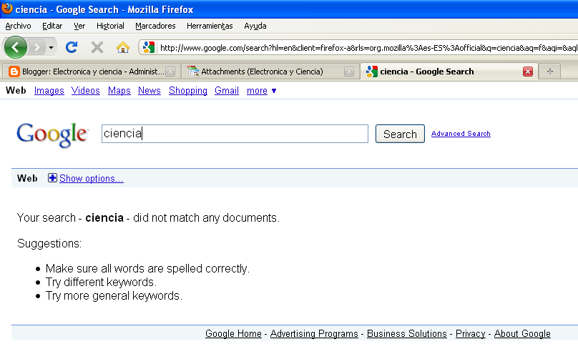Open the Editar menu

click(52, 26)
